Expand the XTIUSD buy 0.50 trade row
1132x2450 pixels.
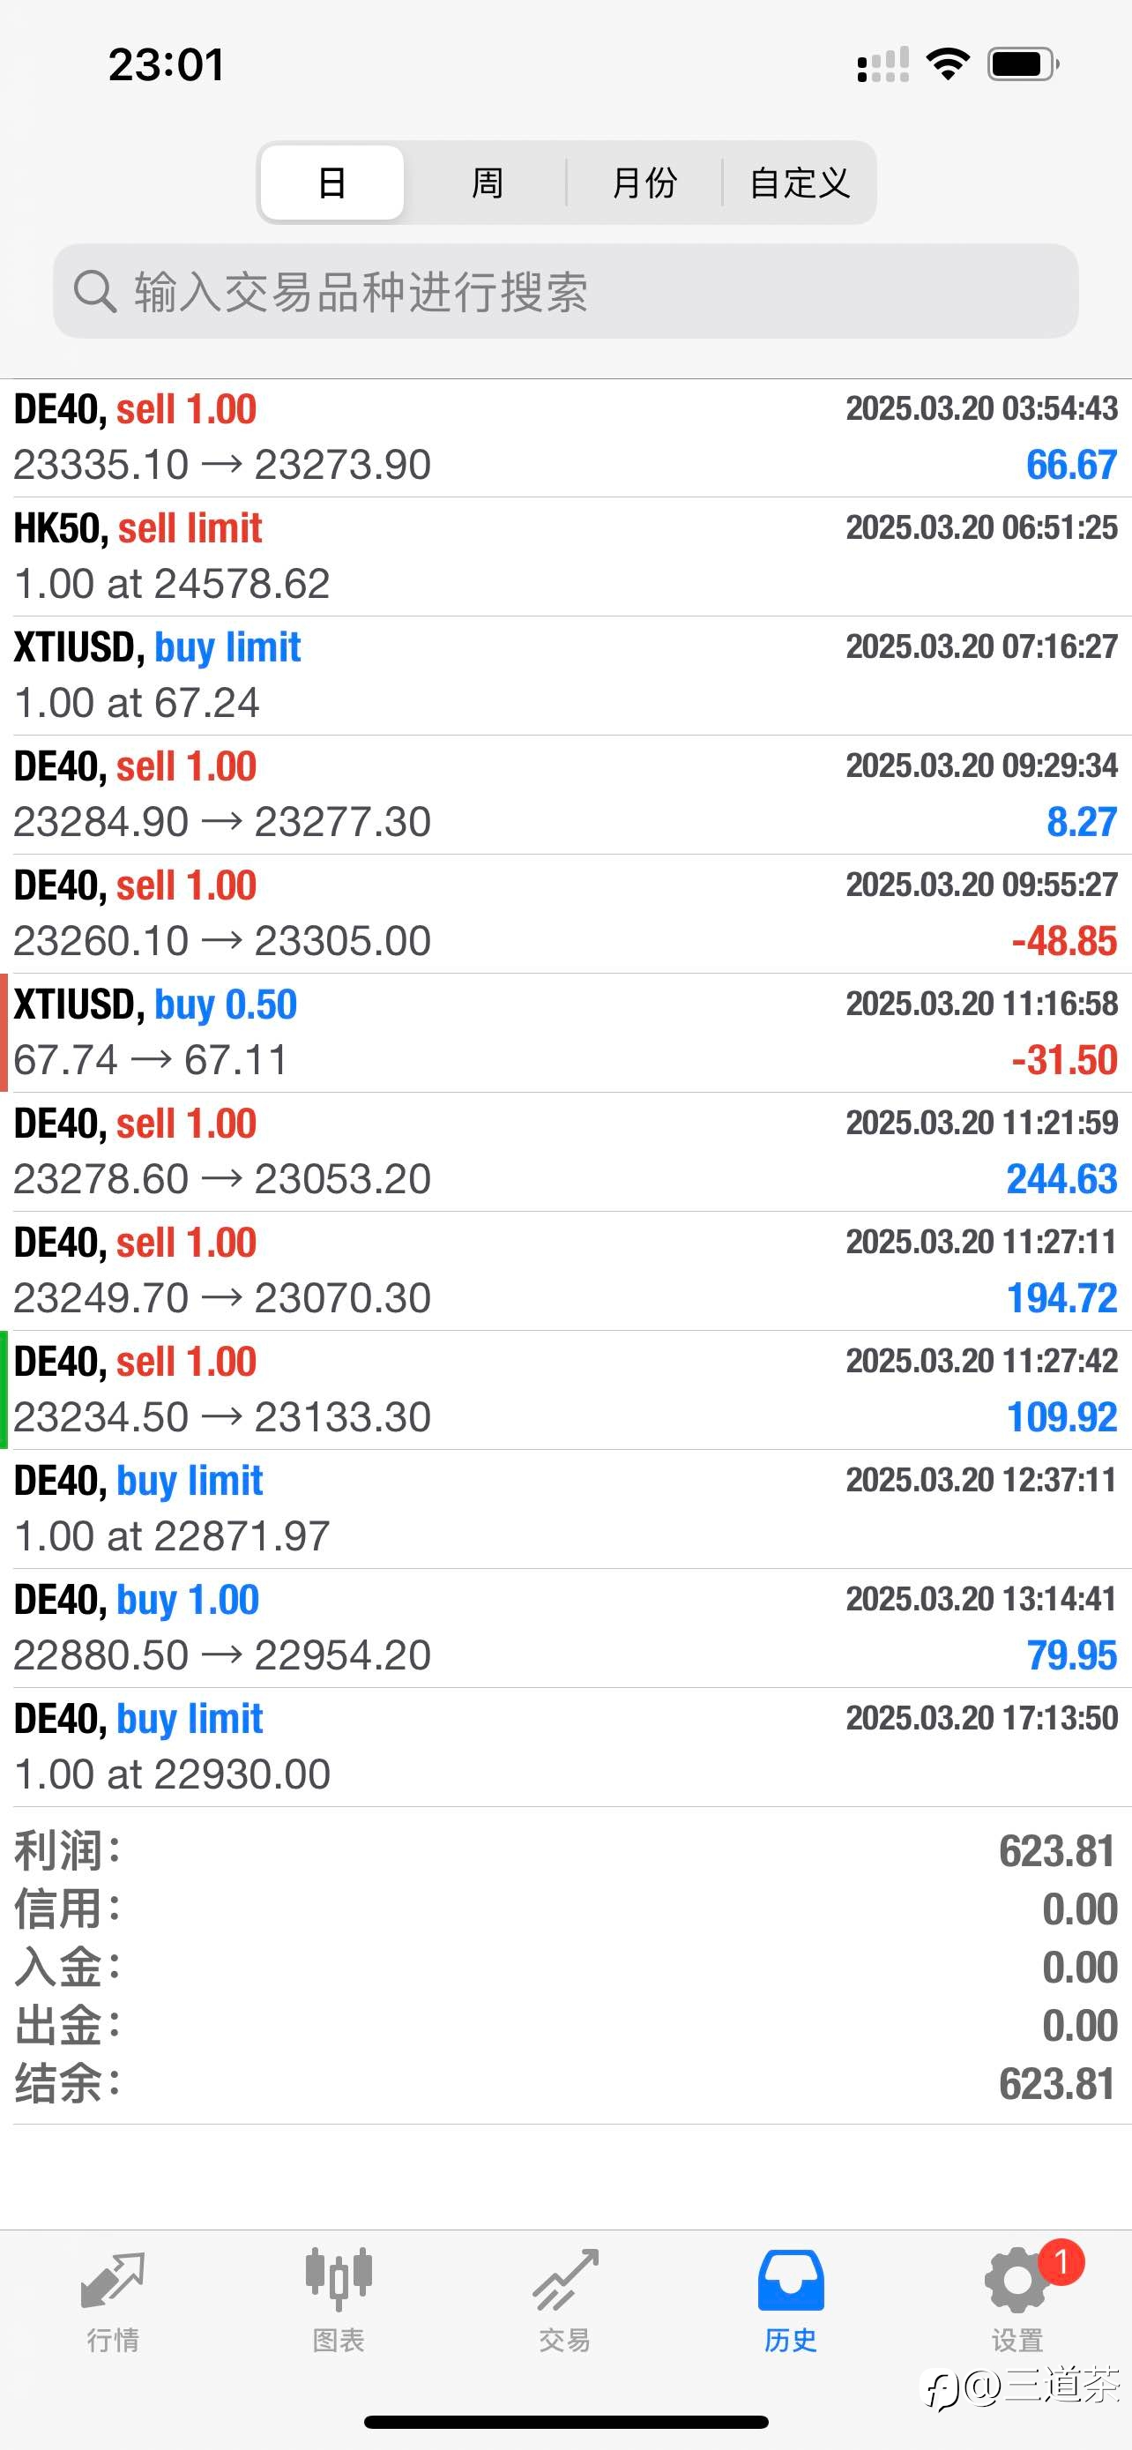(565, 1032)
